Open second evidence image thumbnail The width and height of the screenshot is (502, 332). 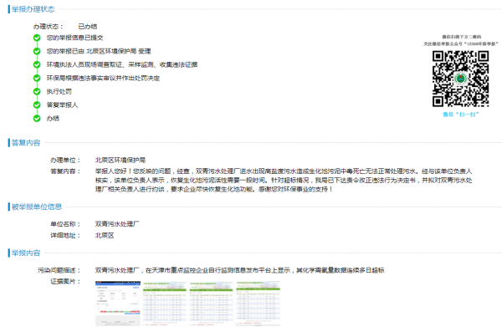click(165, 304)
